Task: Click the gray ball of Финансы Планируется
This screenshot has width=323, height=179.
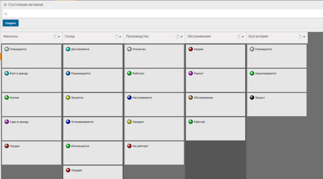Action: (x=7, y=49)
